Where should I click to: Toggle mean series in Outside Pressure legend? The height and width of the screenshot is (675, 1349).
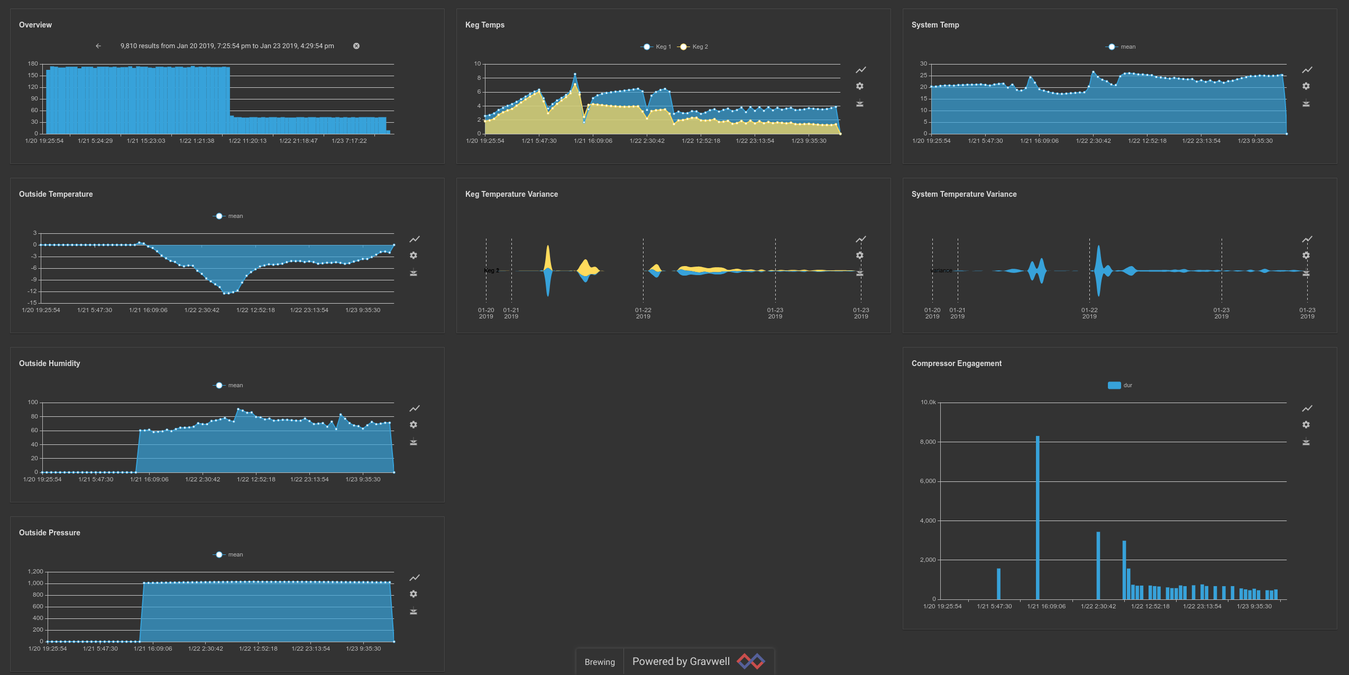[228, 554]
